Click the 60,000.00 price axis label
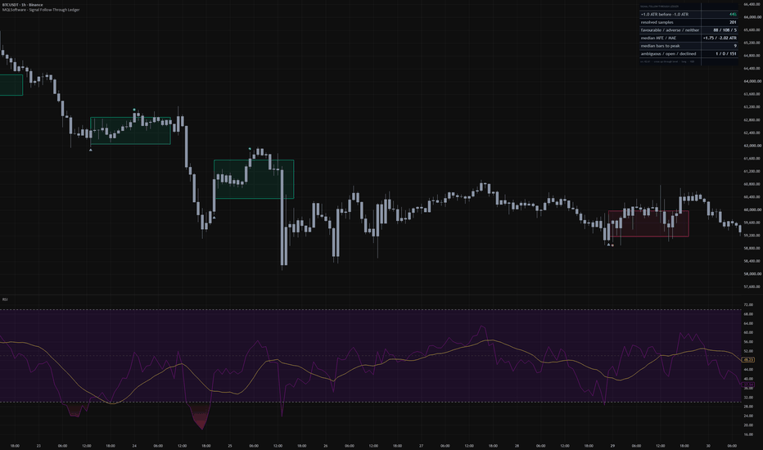The height and width of the screenshot is (450, 763). (x=752, y=210)
